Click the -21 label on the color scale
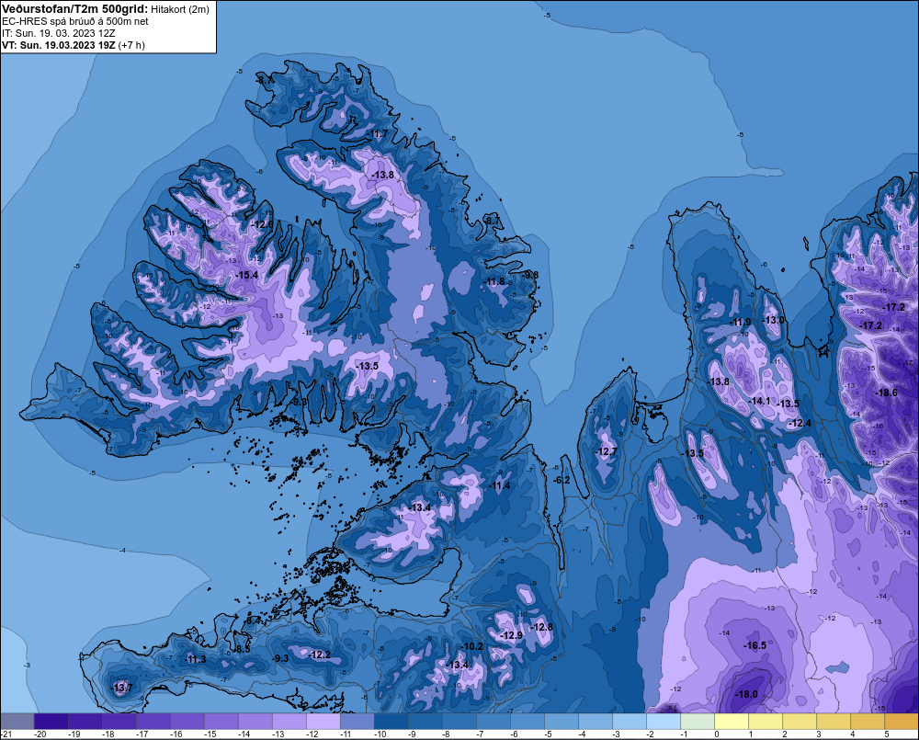 pos(6,734)
